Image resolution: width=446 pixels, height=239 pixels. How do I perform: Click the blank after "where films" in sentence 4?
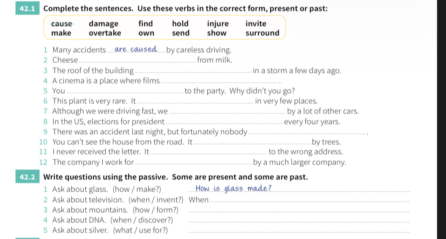click(219, 81)
